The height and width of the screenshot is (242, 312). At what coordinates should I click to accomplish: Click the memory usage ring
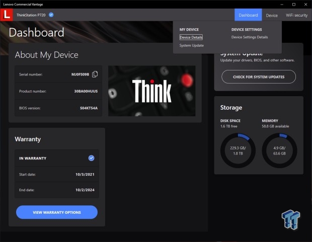pyautogui.click(x=279, y=150)
